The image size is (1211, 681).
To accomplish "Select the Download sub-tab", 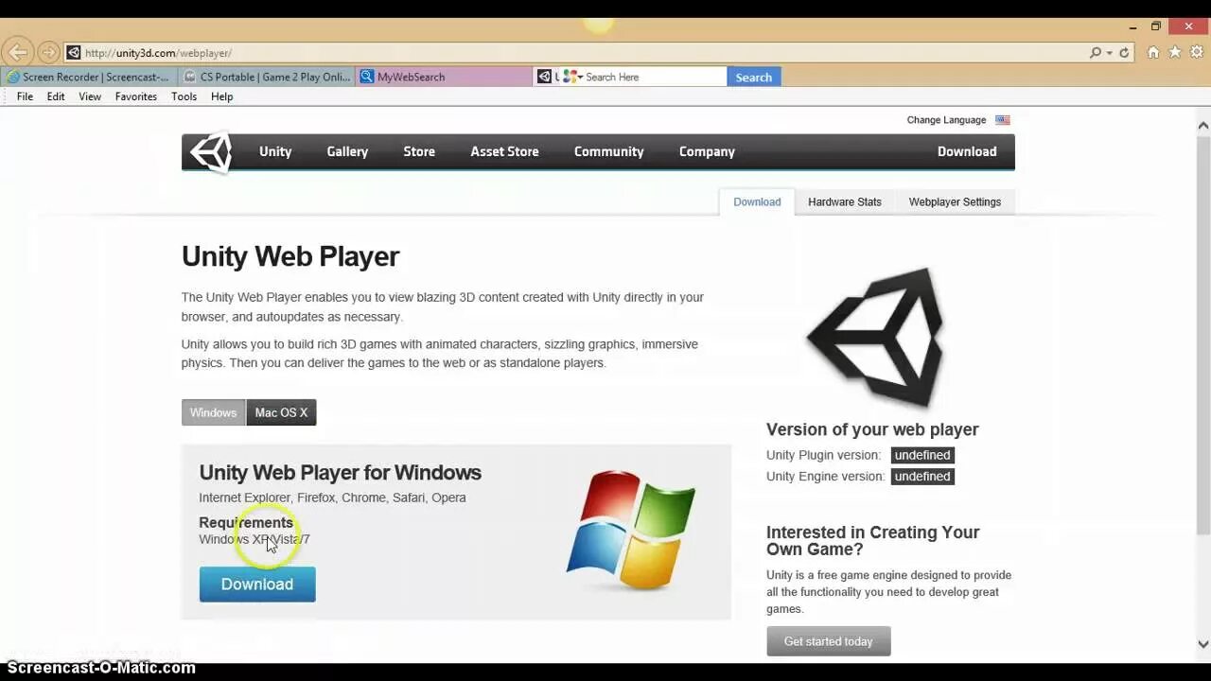I will (x=757, y=201).
